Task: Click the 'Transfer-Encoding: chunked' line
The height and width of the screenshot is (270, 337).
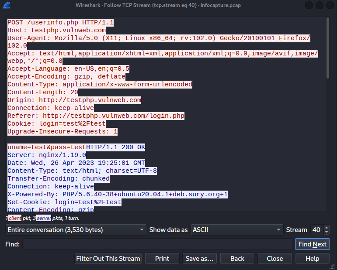Action: tap(59, 178)
